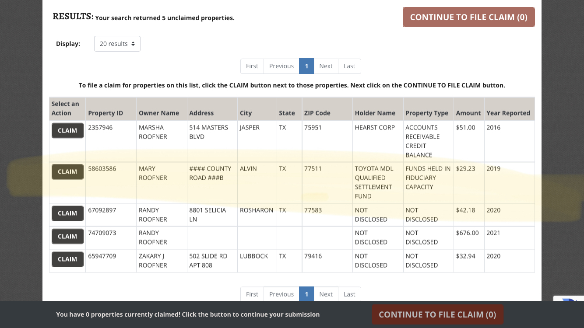Image resolution: width=584 pixels, height=328 pixels.
Task: Click property type ACCOUNTS RECEIVABLE CREDIT BALANCE
Action: [422, 141]
